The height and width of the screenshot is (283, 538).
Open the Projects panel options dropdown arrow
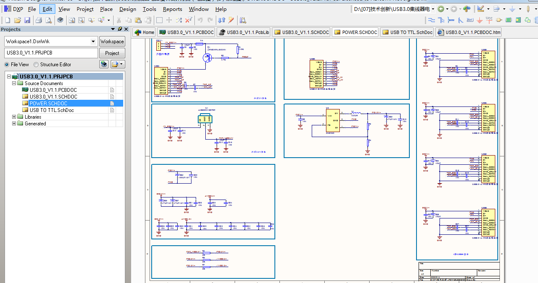coord(113,29)
